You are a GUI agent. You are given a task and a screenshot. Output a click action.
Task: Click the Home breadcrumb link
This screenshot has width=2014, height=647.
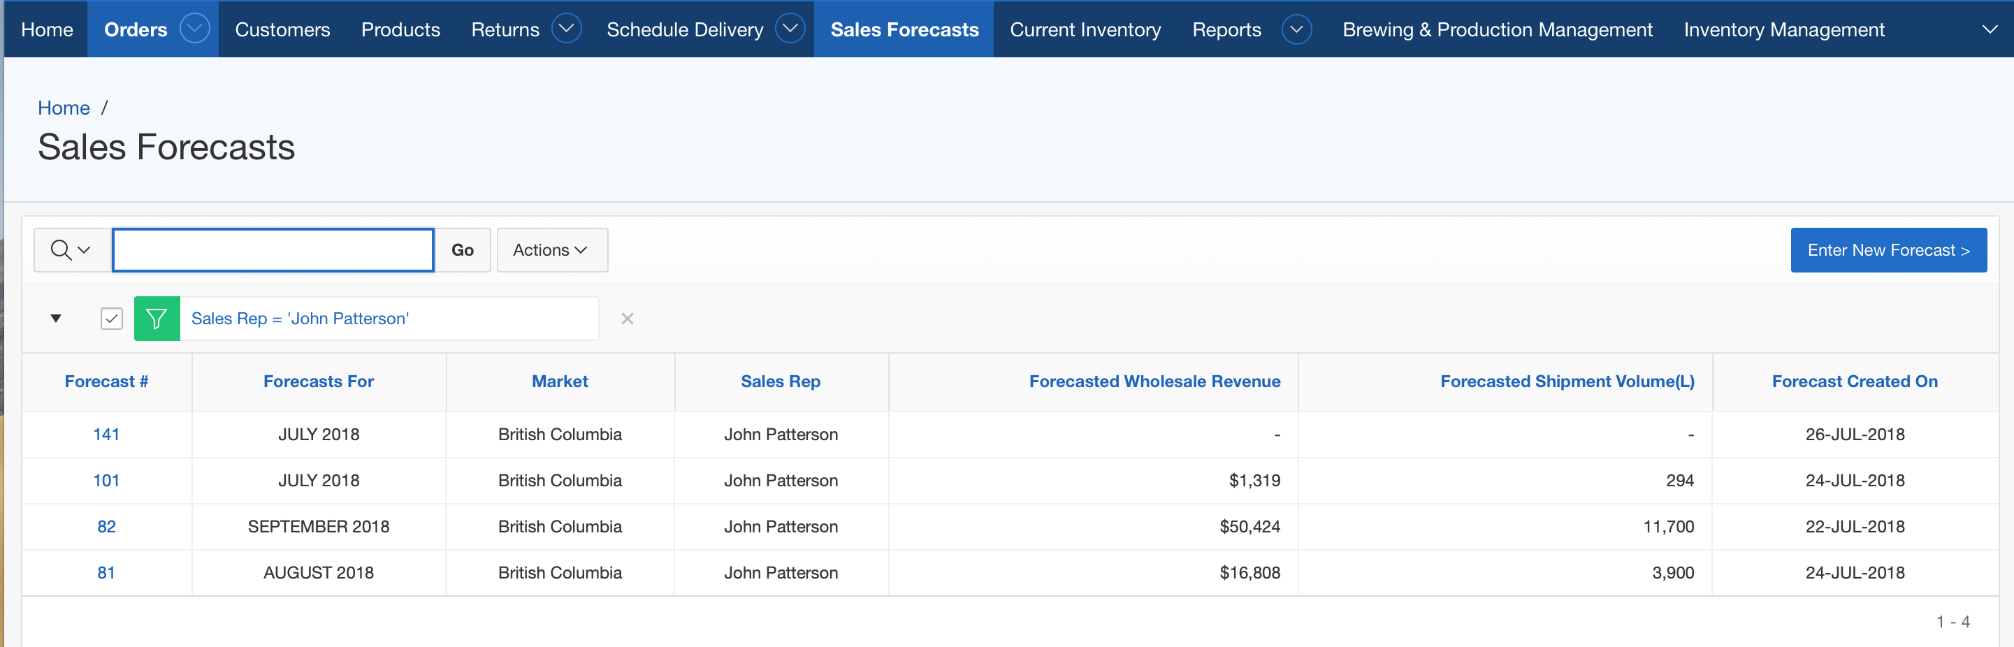click(64, 108)
